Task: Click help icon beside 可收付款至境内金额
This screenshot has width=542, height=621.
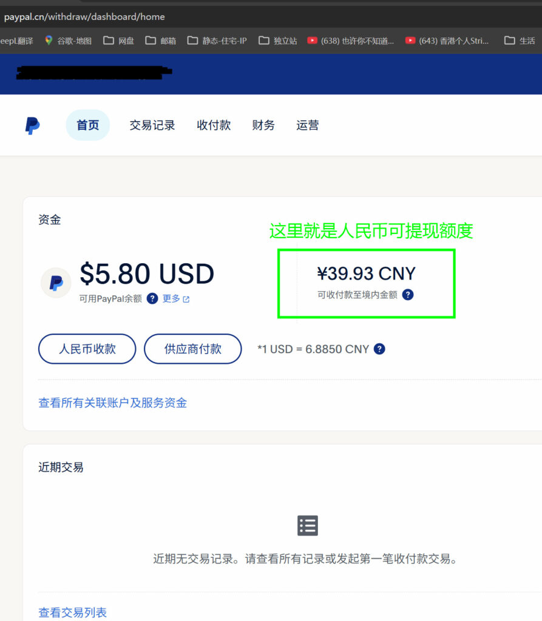Action: pyautogui.click(x=408, y=295)
